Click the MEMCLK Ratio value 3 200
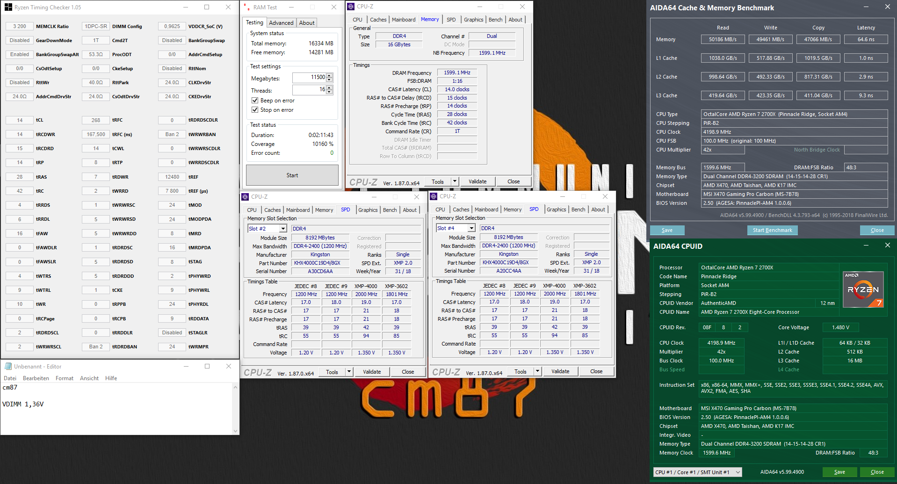 tap(20, 26)
